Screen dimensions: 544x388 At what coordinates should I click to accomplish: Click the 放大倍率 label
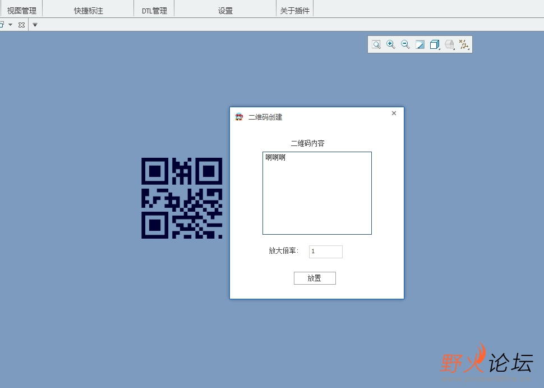[x=283, y=251]
